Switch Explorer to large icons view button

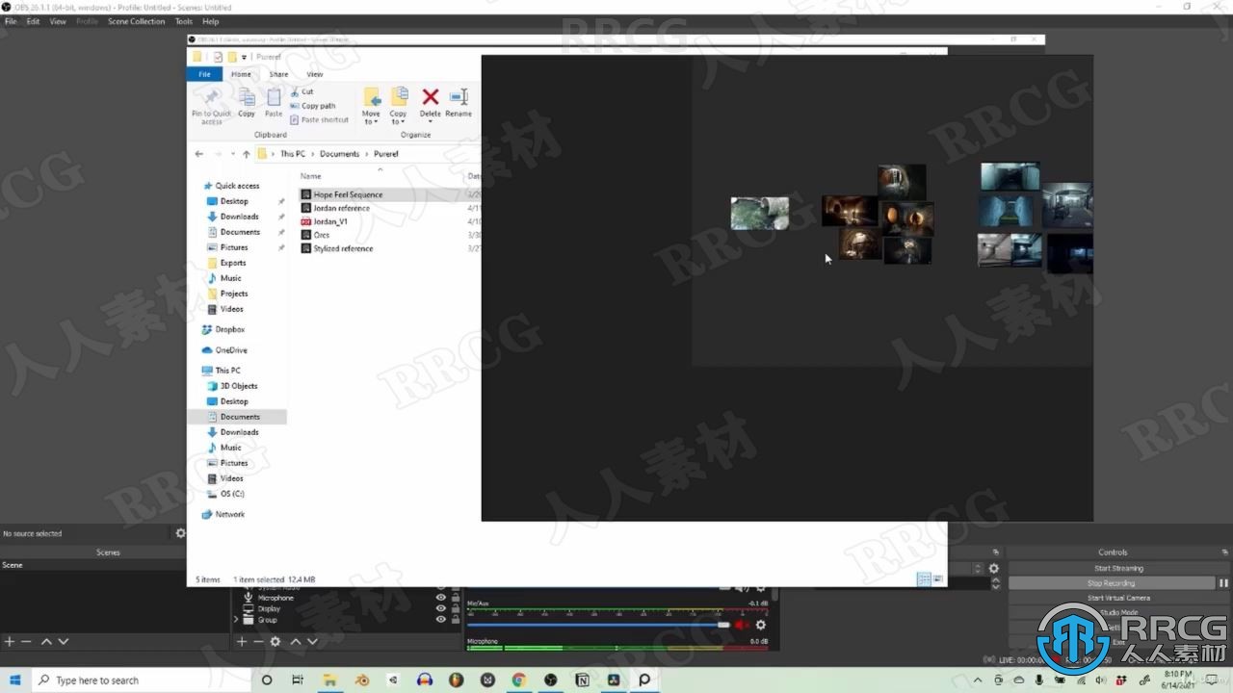coord(937,578)
